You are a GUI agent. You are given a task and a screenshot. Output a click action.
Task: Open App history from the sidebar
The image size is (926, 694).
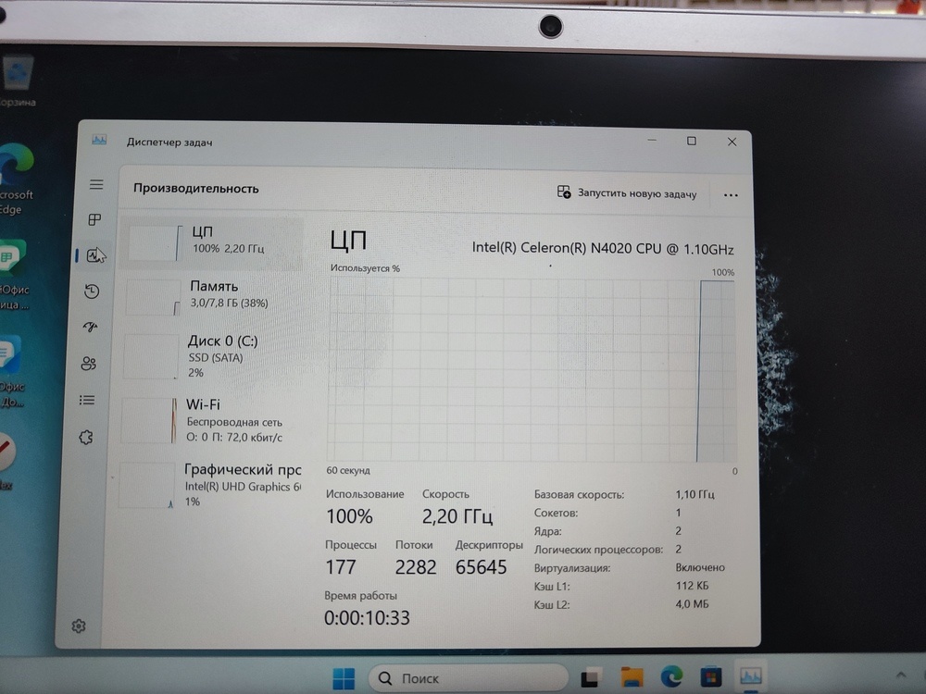[x=92, y=291]
